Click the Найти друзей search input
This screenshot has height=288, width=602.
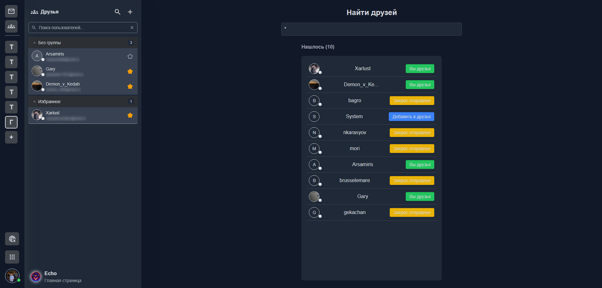coord(371,29)
